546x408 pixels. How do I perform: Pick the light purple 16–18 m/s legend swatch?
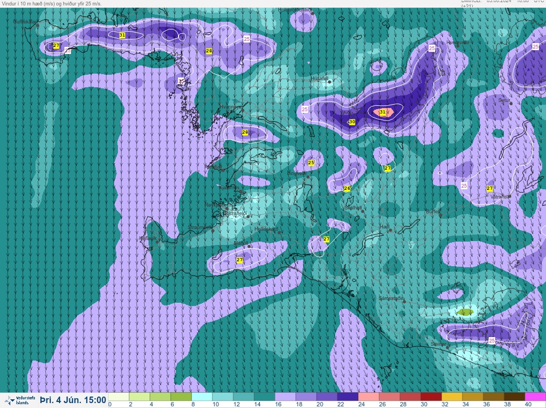[x=285, y=397]
